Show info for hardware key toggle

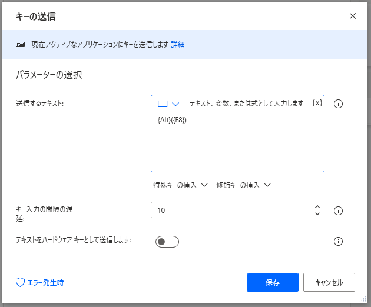pyautogui.click(x=338, y=241)
